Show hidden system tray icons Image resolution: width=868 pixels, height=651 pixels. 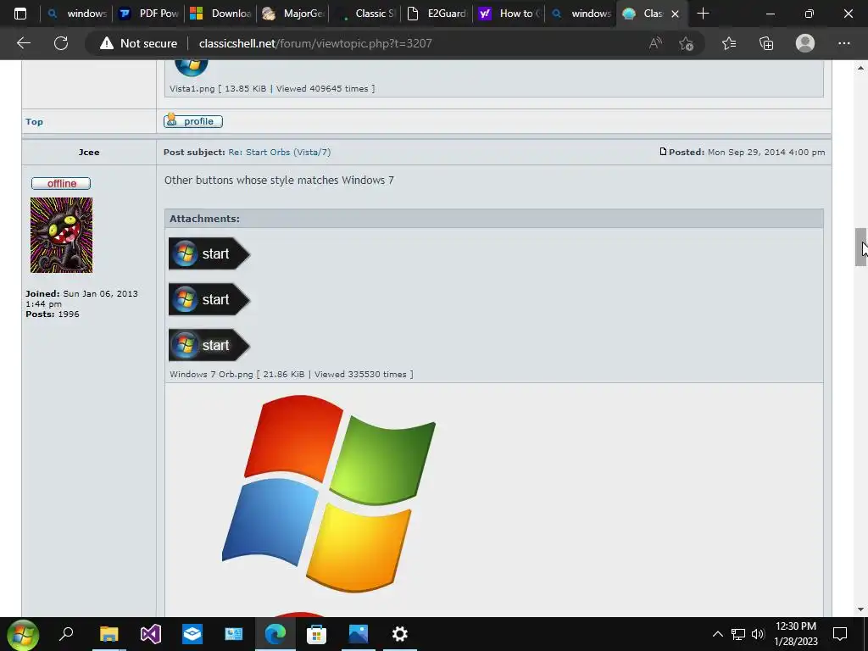[717, 634]
